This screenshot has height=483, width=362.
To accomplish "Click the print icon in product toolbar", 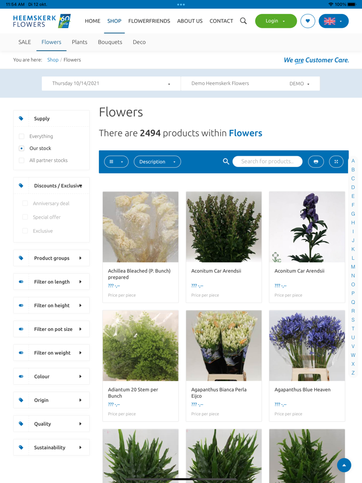I will (x=316, y=161).
